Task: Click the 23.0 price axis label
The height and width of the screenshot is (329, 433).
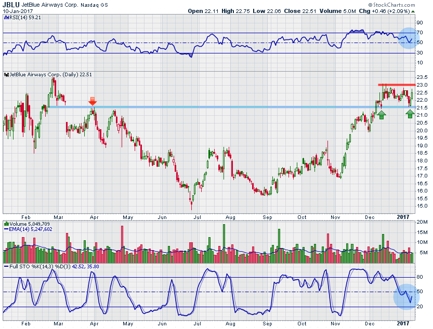Action: coord(422,85)
